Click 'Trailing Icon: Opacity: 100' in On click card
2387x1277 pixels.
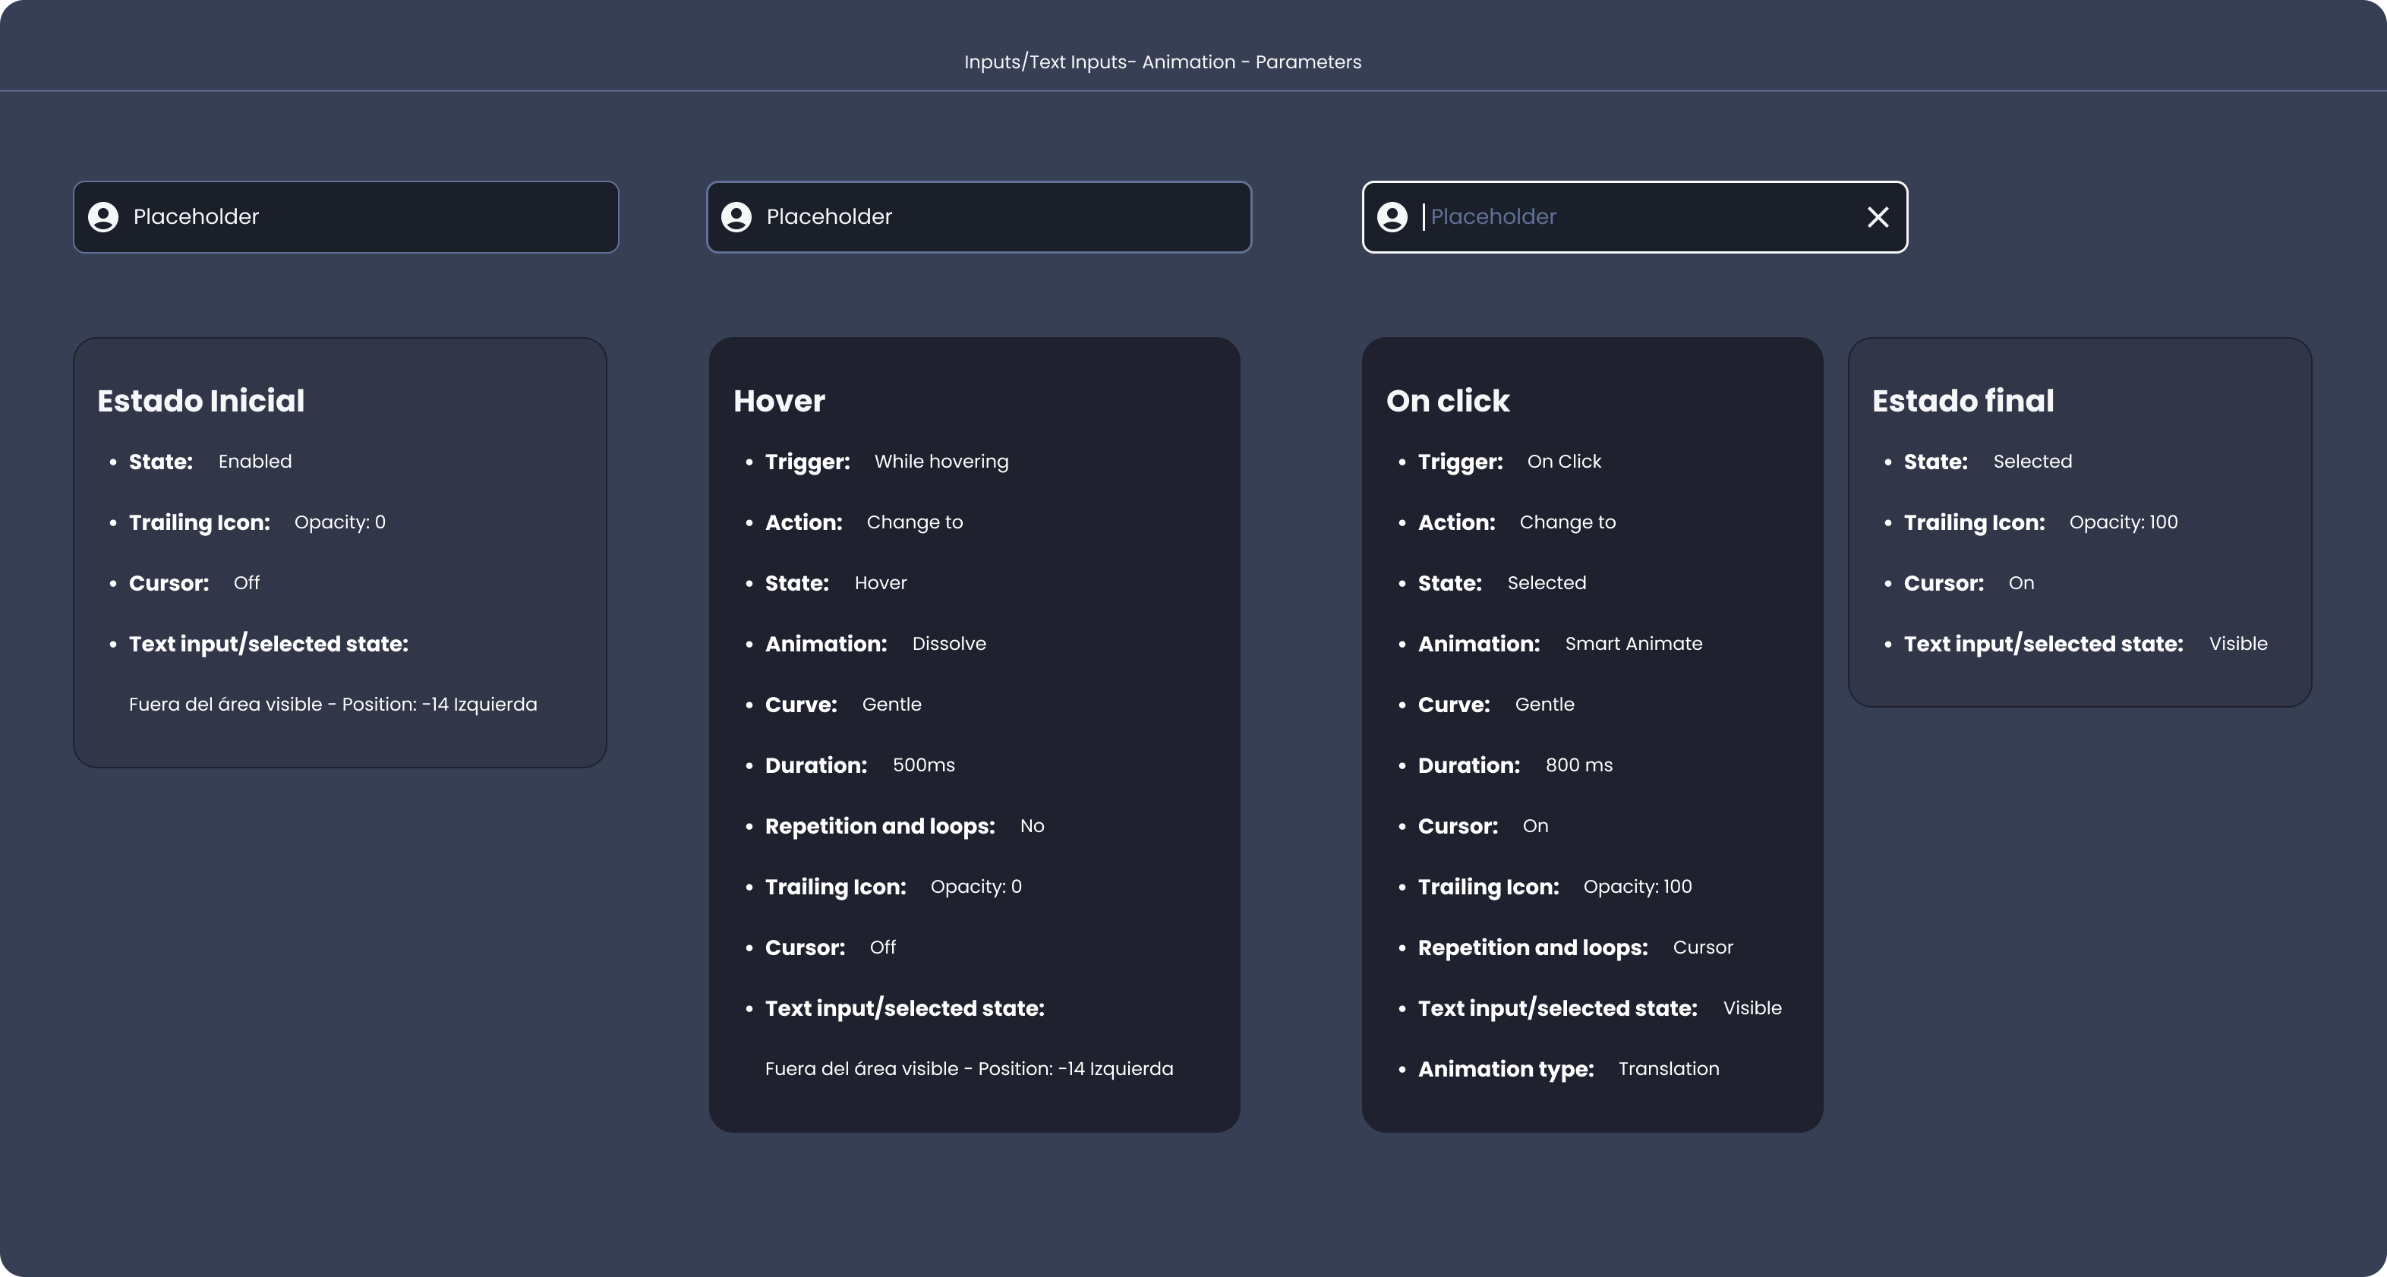point(1555,887)
